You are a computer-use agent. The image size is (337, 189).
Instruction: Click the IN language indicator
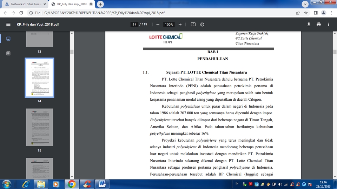coord(237,184)
